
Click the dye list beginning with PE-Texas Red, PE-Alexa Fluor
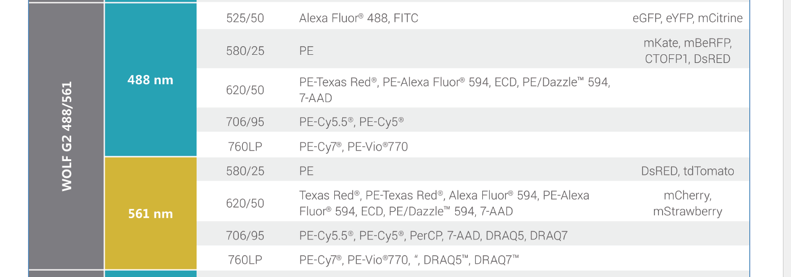(454, 90)
